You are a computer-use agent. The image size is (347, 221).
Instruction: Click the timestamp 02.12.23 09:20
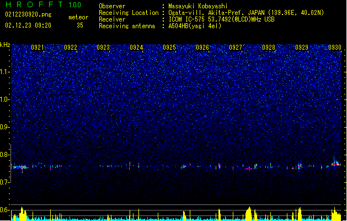point(28,25)
